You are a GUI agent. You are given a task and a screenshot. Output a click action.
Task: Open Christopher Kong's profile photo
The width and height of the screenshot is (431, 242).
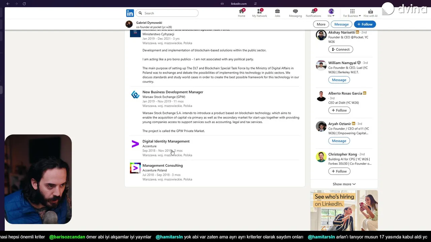click(321, 157)
